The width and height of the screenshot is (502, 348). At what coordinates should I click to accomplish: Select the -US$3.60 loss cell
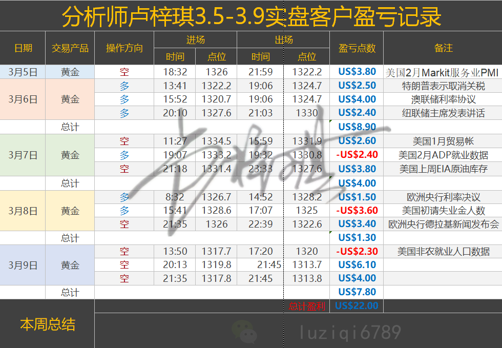tap(357, 211)
